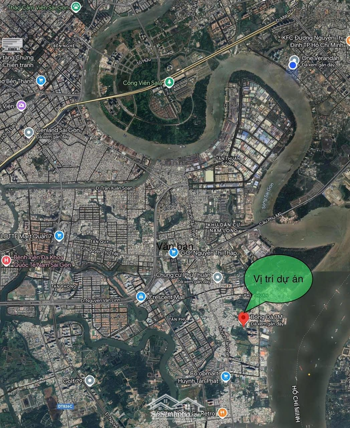Select the red Bóng Đá 7M location pin
The width and height of the screenshot is (350, 428).
[243, 319]
